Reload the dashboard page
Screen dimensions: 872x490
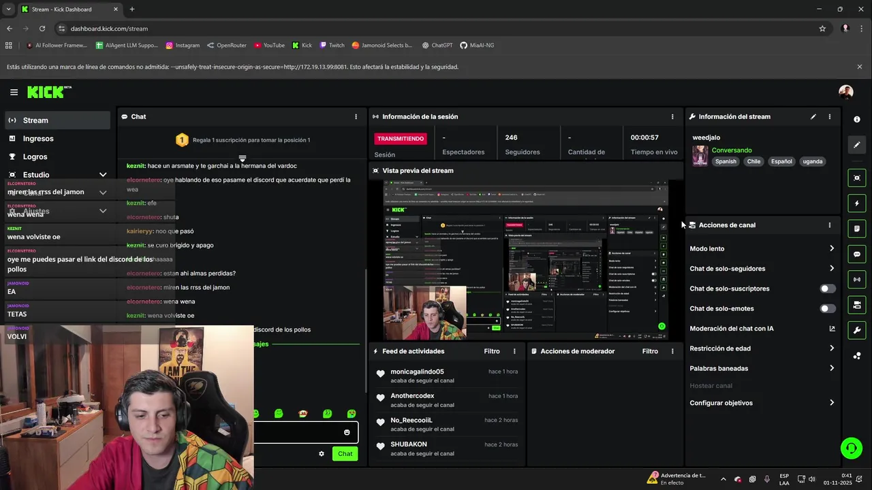pos(42,29)
